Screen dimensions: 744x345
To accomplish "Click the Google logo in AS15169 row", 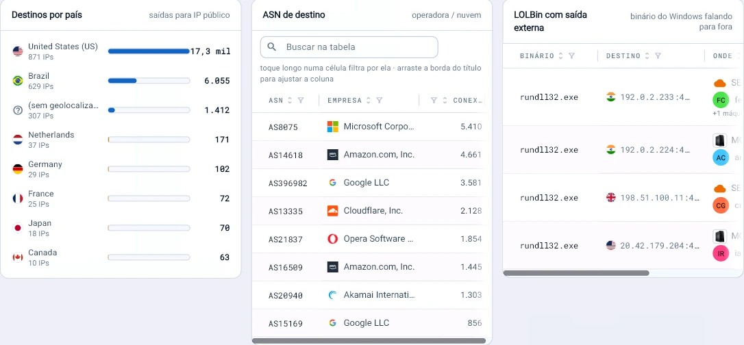I will click(333, 323).
